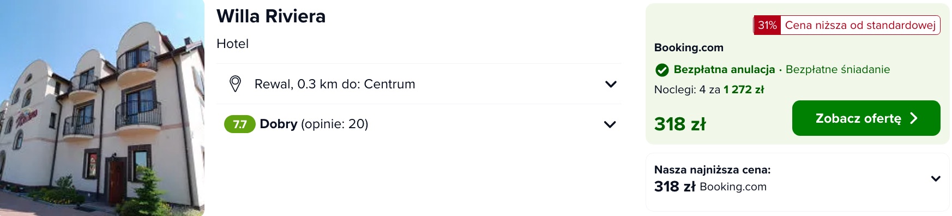The image size is (952, 216).
Task: Click the location pin icon
Action: 235,84
